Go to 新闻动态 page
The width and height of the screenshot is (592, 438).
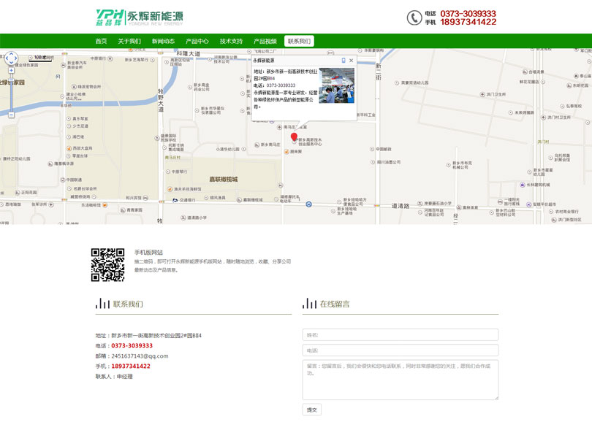pos(163,42)
